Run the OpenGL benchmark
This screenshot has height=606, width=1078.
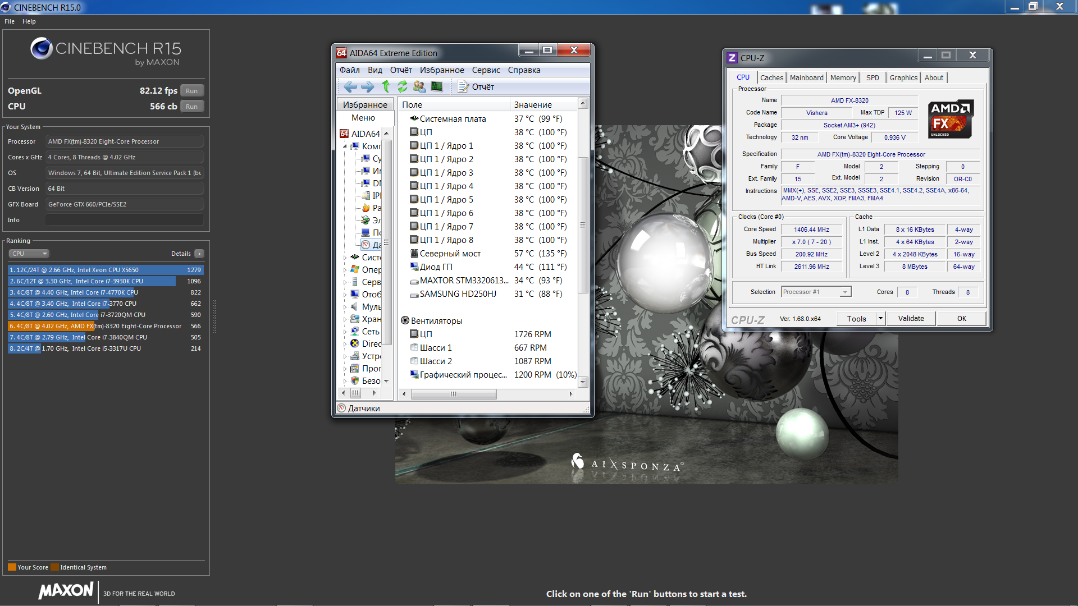pos(191,91)
